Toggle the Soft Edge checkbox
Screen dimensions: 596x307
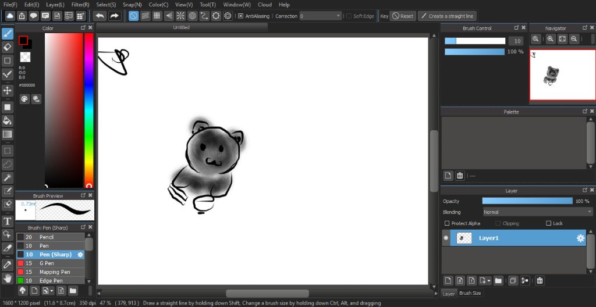(349, 16)
